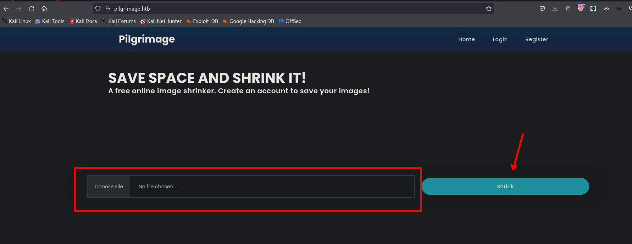The width and height of the screenshot is (632, 244).
Task: Open the Register page
Action: (x=536, y=39)
